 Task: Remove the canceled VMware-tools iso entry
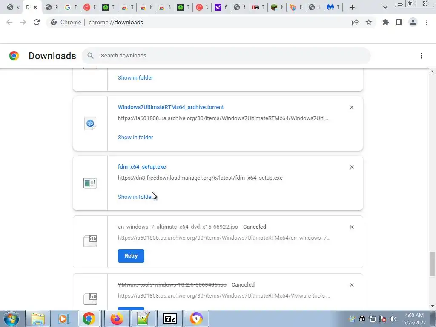tap(352, 285)
